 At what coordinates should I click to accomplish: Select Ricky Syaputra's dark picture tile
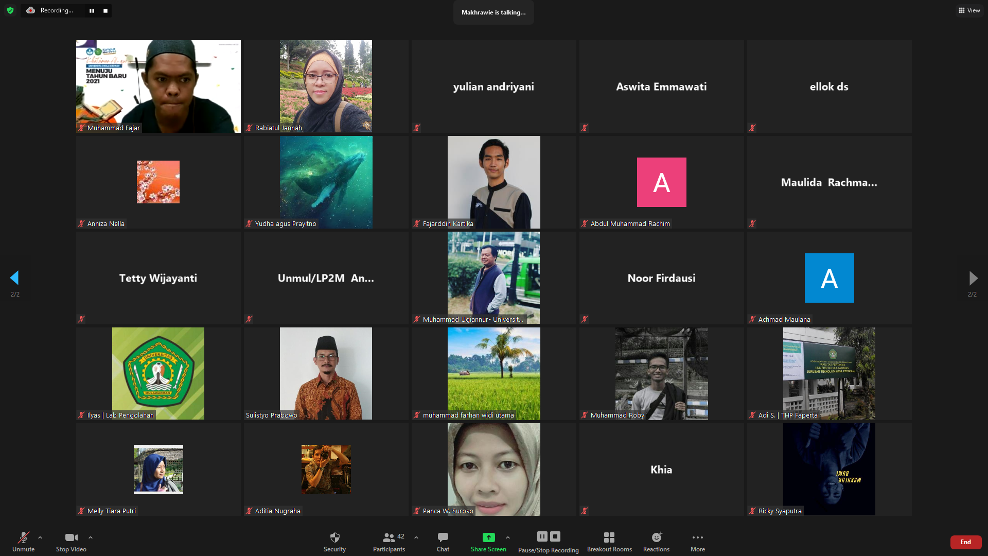point(829,470)
